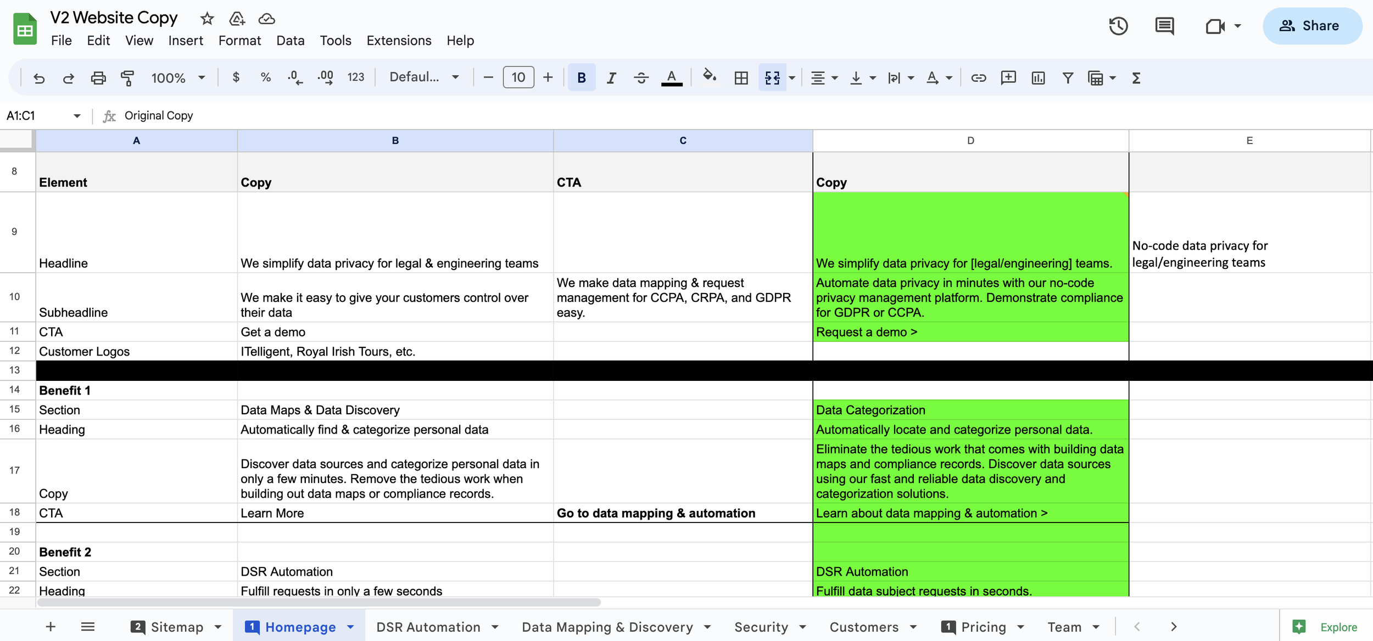The image size is (1373, 641).
Task: Expand the name box dropdown arrow
Action: [x=77, y=116]
